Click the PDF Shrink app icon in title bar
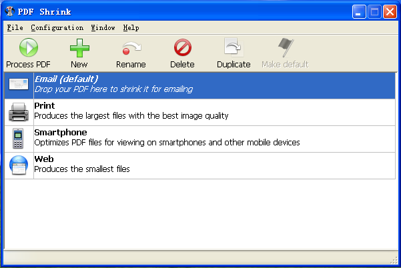The height and width of the screenshot is (268, 401). coord(10,11)
